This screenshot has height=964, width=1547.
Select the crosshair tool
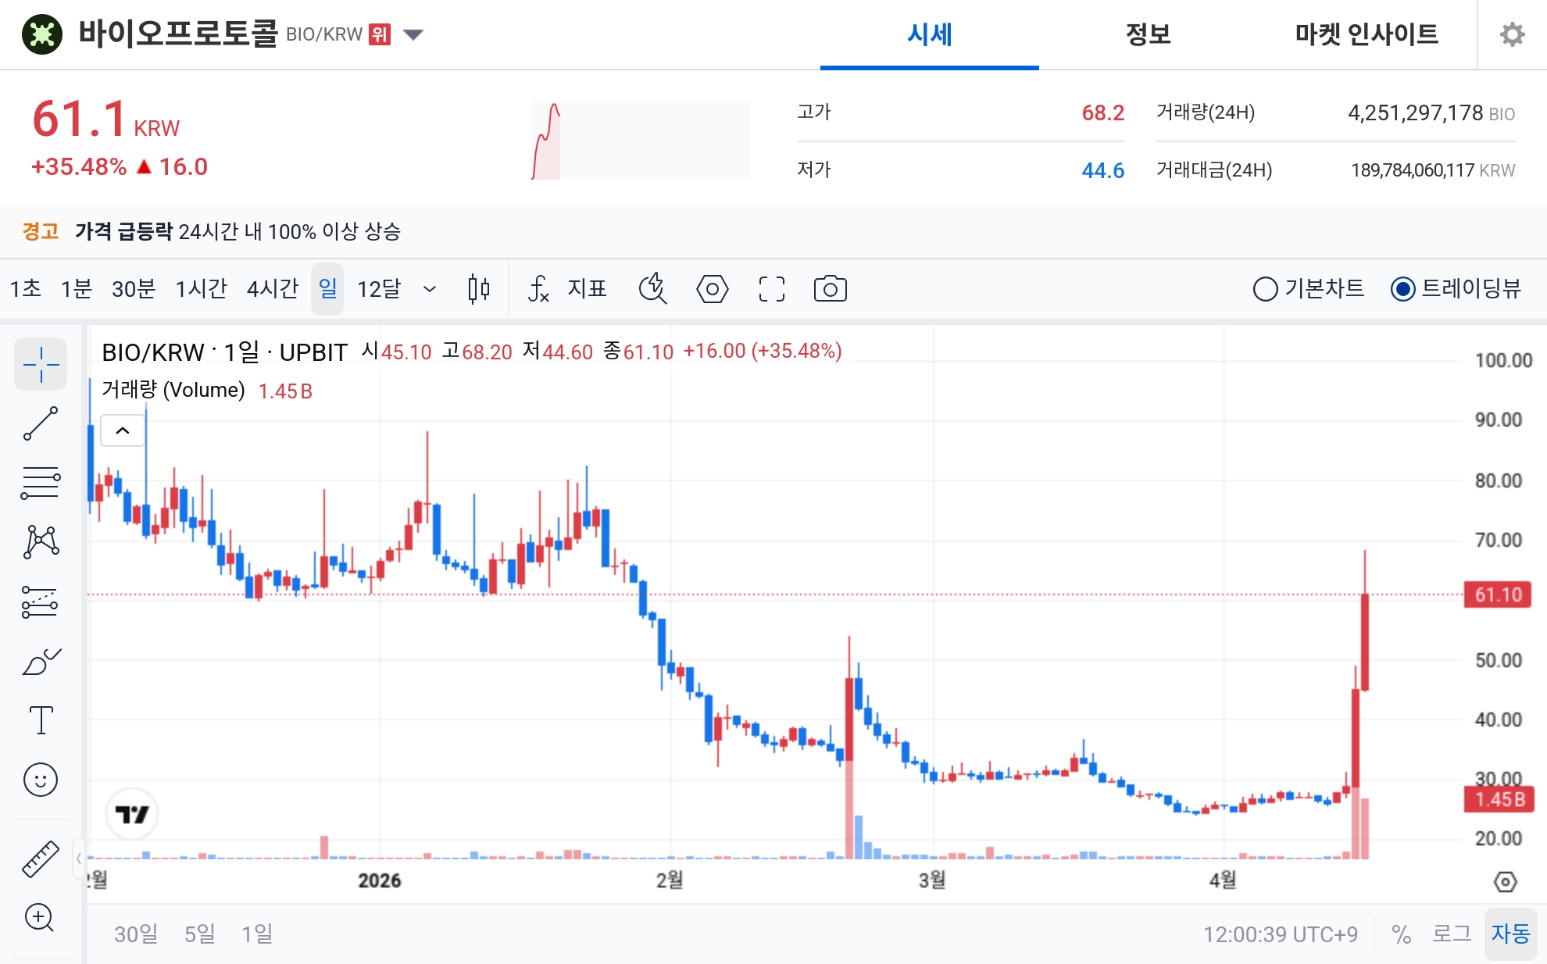click(41, 363)
